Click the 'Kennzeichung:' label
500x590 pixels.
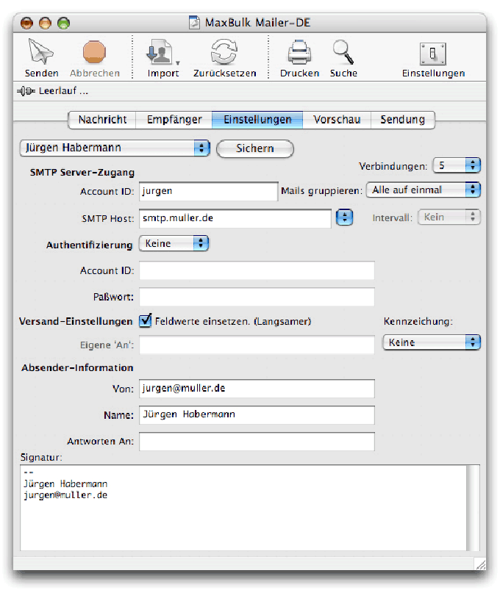point(418,321)
